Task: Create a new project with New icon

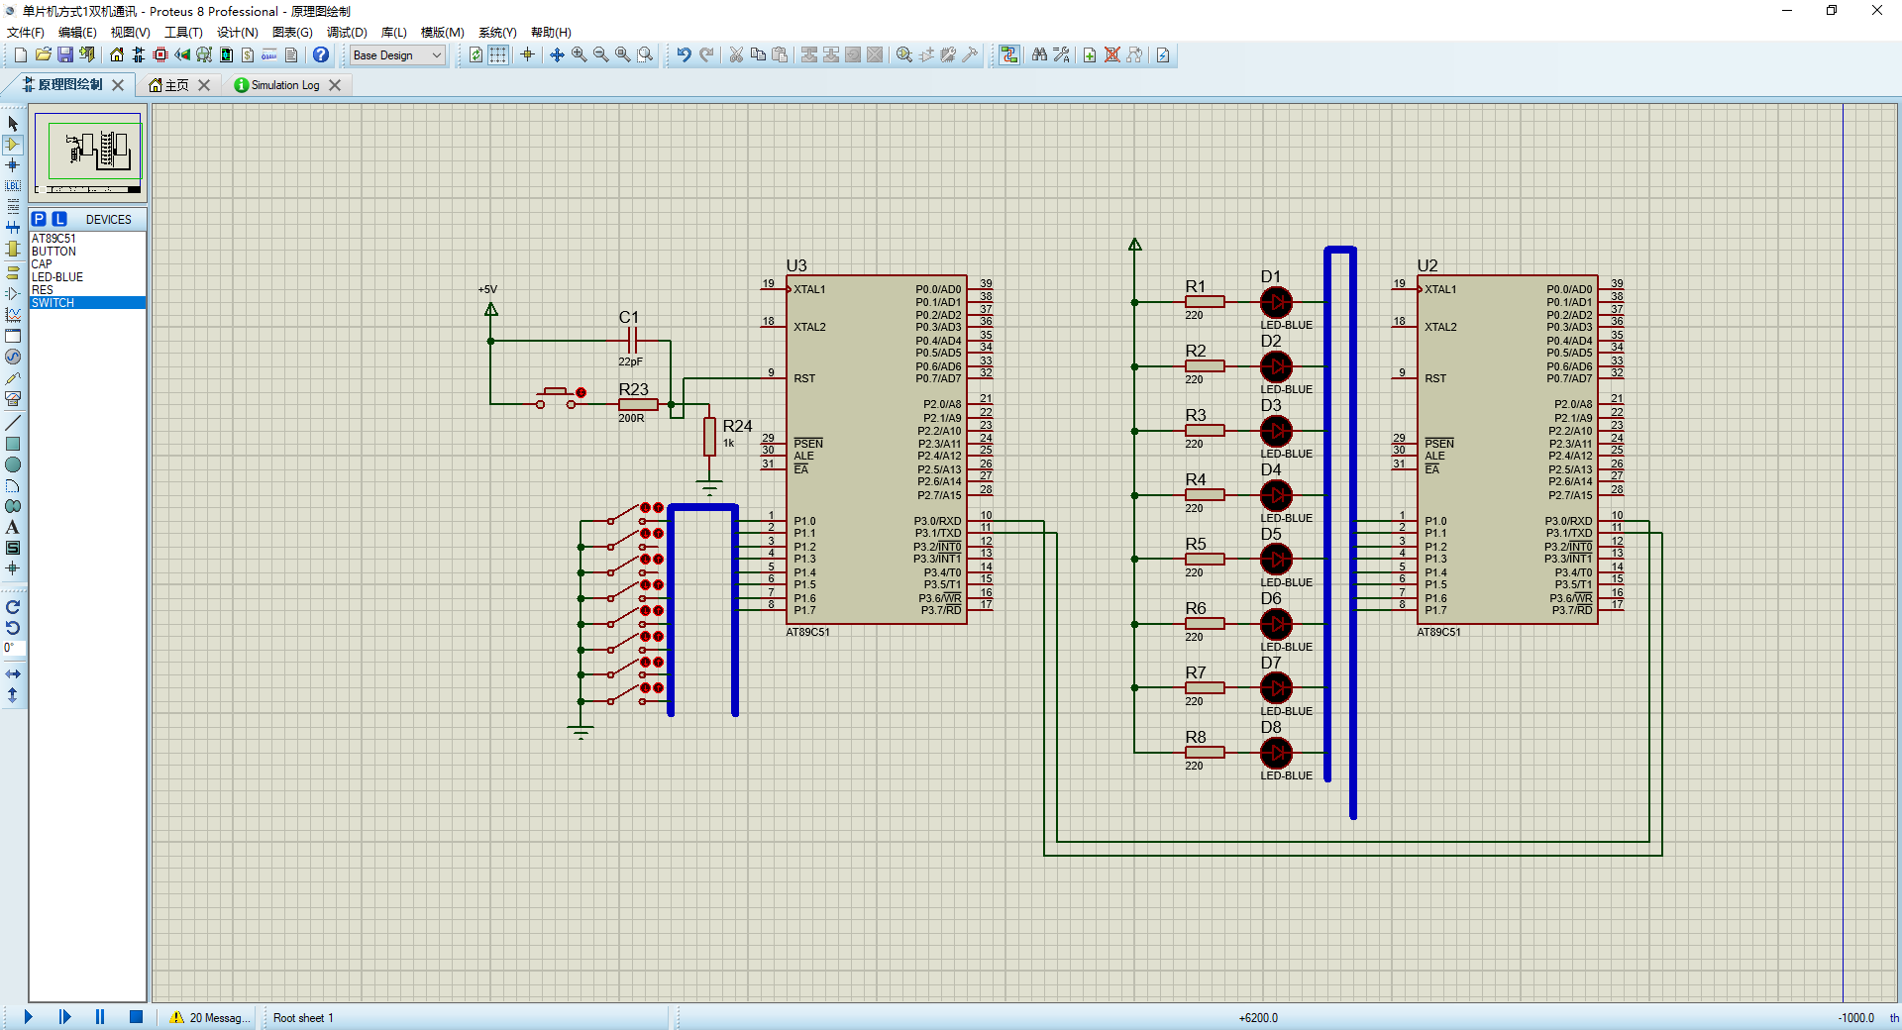Action: click(21, 54)
